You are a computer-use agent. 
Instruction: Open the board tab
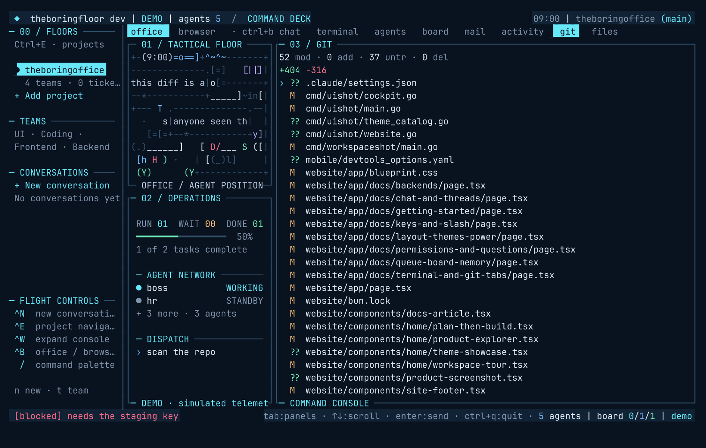pos(435,32)
